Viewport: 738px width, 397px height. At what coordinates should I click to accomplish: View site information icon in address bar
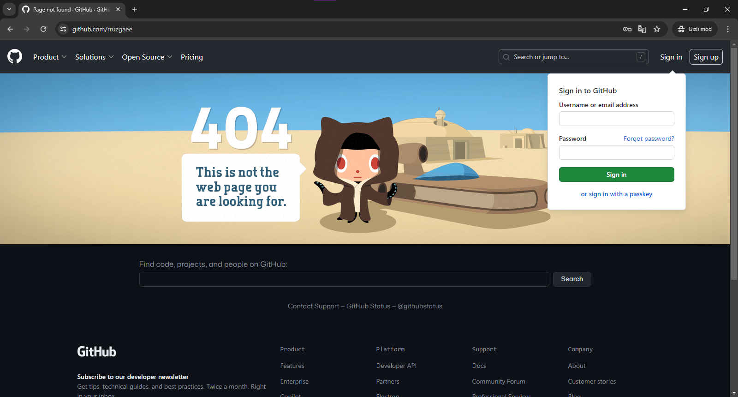coord(63,29)
